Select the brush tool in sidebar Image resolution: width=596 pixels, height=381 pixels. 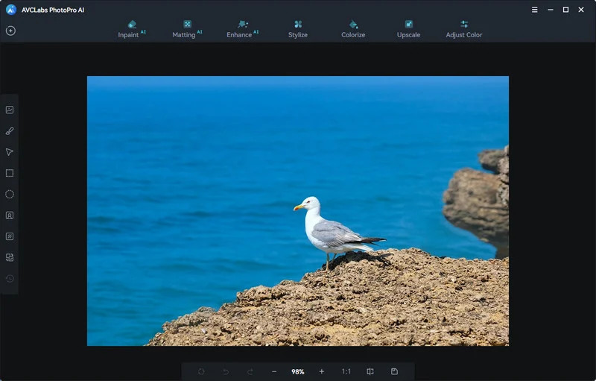[10, 131]
